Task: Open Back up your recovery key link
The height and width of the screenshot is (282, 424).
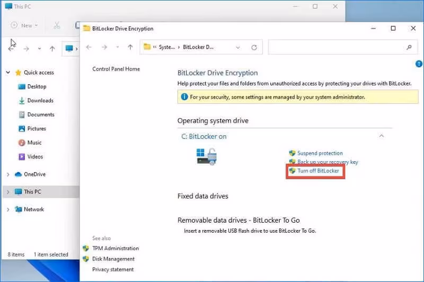Action: [328, 162]
